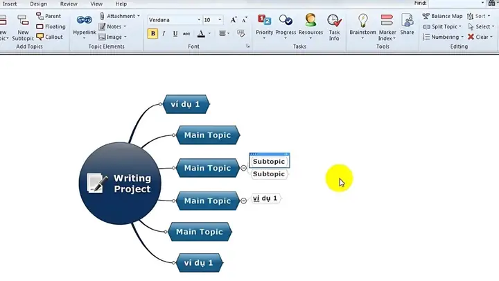Toggle Italic formatting button

164,33
